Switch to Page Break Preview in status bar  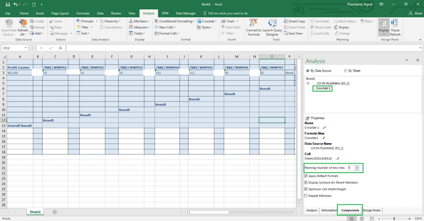[x=372, y=218]
